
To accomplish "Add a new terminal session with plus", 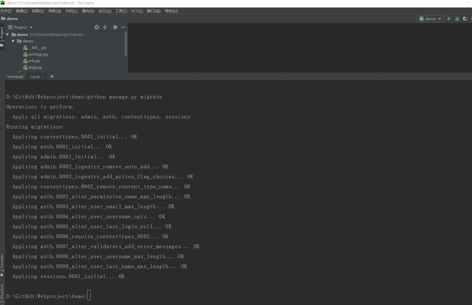I will (52, 76).
